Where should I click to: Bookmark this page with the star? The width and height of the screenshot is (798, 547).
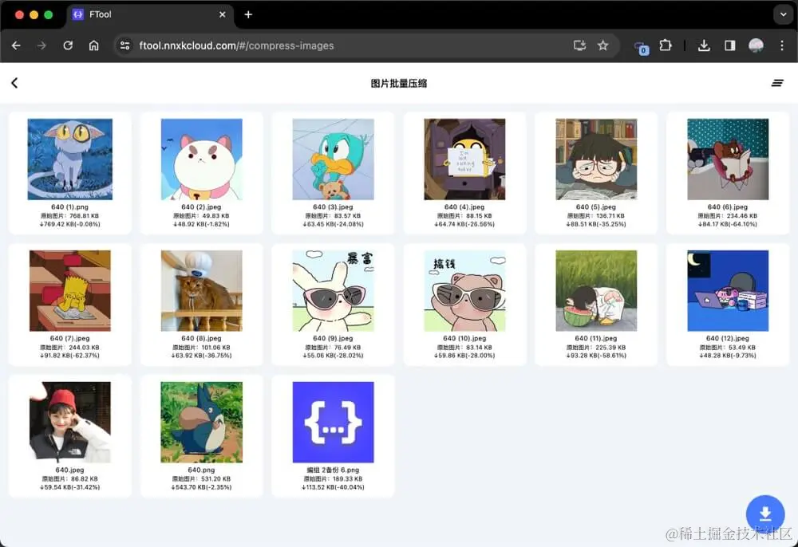coord(603,45)
